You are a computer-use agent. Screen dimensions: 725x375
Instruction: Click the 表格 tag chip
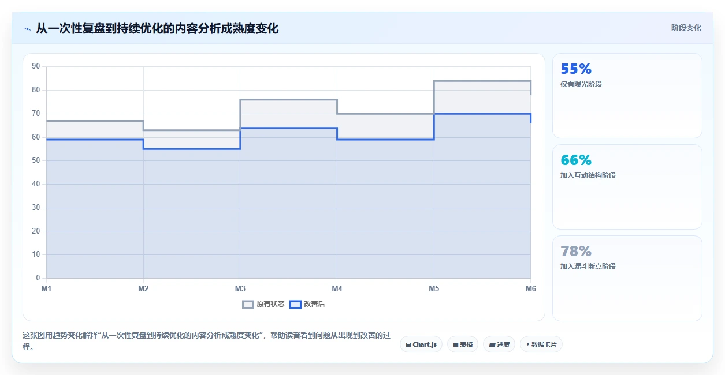(x=463, y=344)
